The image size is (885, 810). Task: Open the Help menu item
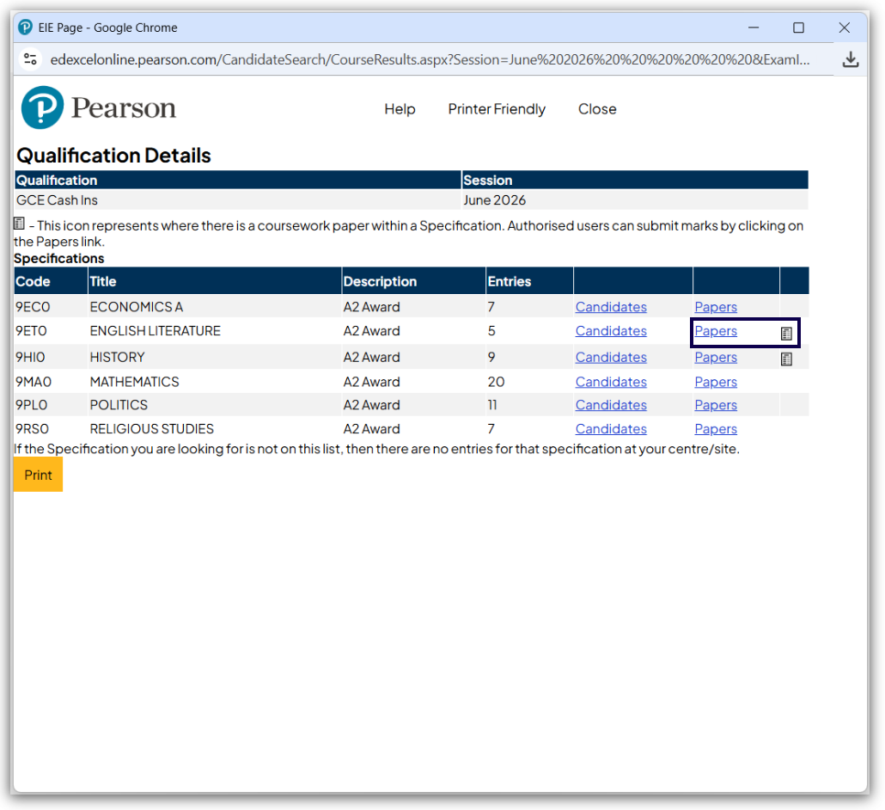[400, 109]
